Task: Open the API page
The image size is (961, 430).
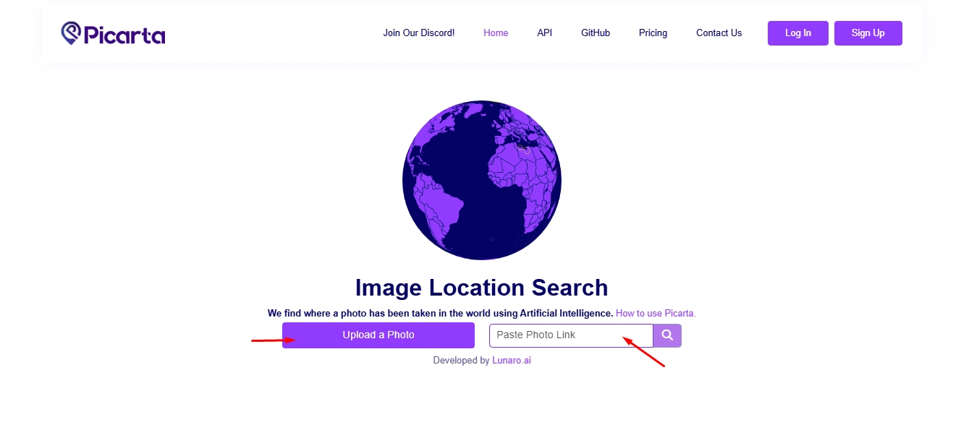Action: 544,33
